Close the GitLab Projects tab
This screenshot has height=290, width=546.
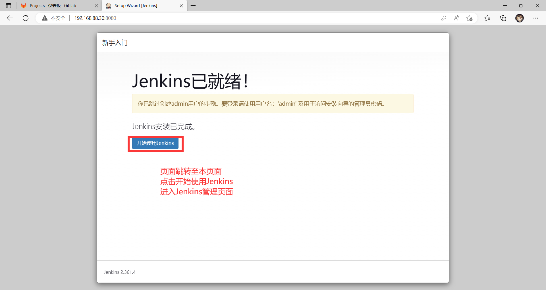pos(96,6)
